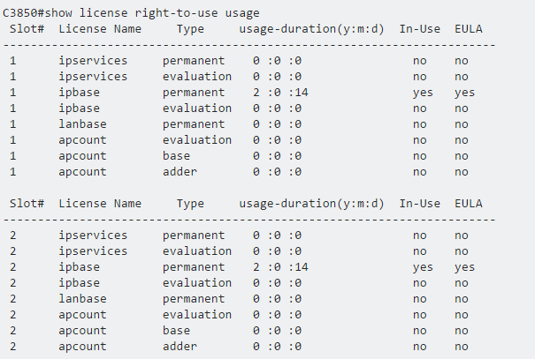Select "evaluation" type of slot 1 ipservices row
The image size is (535, 359).
click(196, 77)
